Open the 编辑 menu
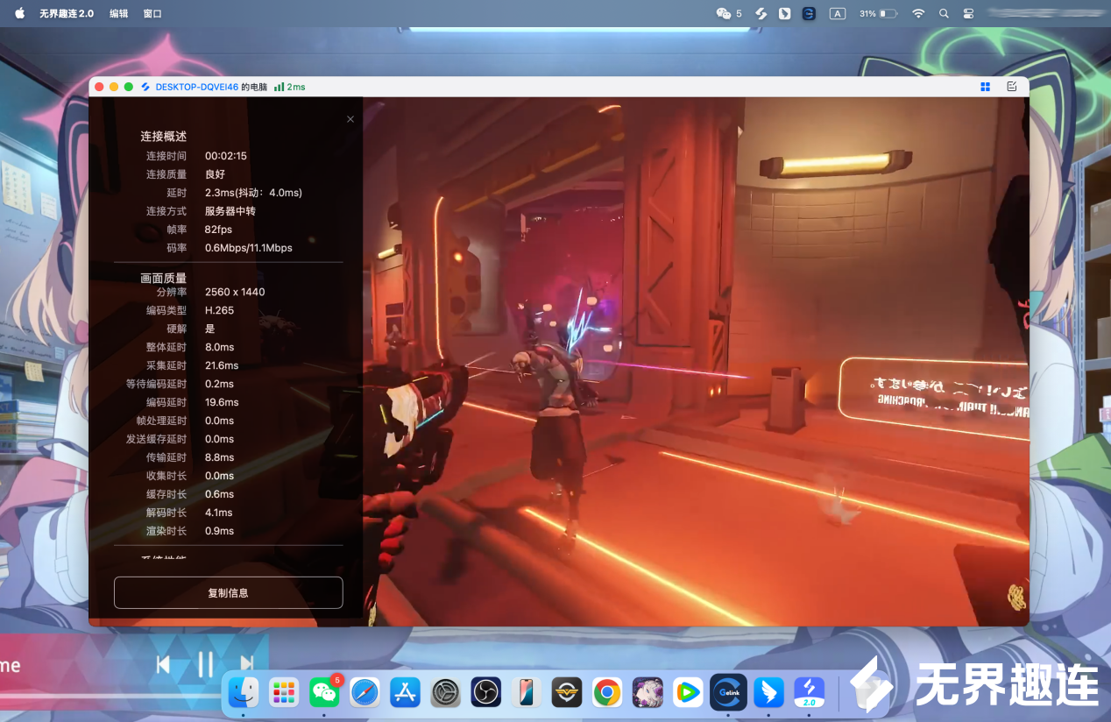Viewport: 1111px width, 722px height. click(x=118, y=14)
